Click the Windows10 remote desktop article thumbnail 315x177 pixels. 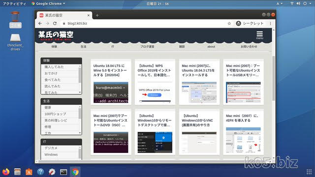coord(155,142)
